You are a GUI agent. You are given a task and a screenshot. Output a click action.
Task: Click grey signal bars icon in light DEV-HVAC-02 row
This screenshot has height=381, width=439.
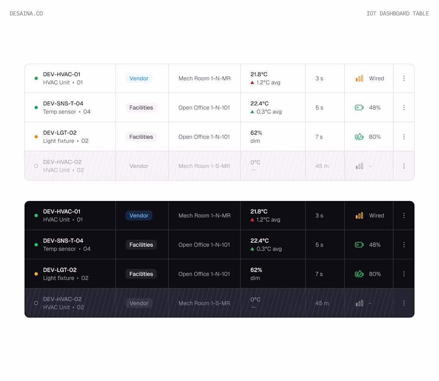359,166
